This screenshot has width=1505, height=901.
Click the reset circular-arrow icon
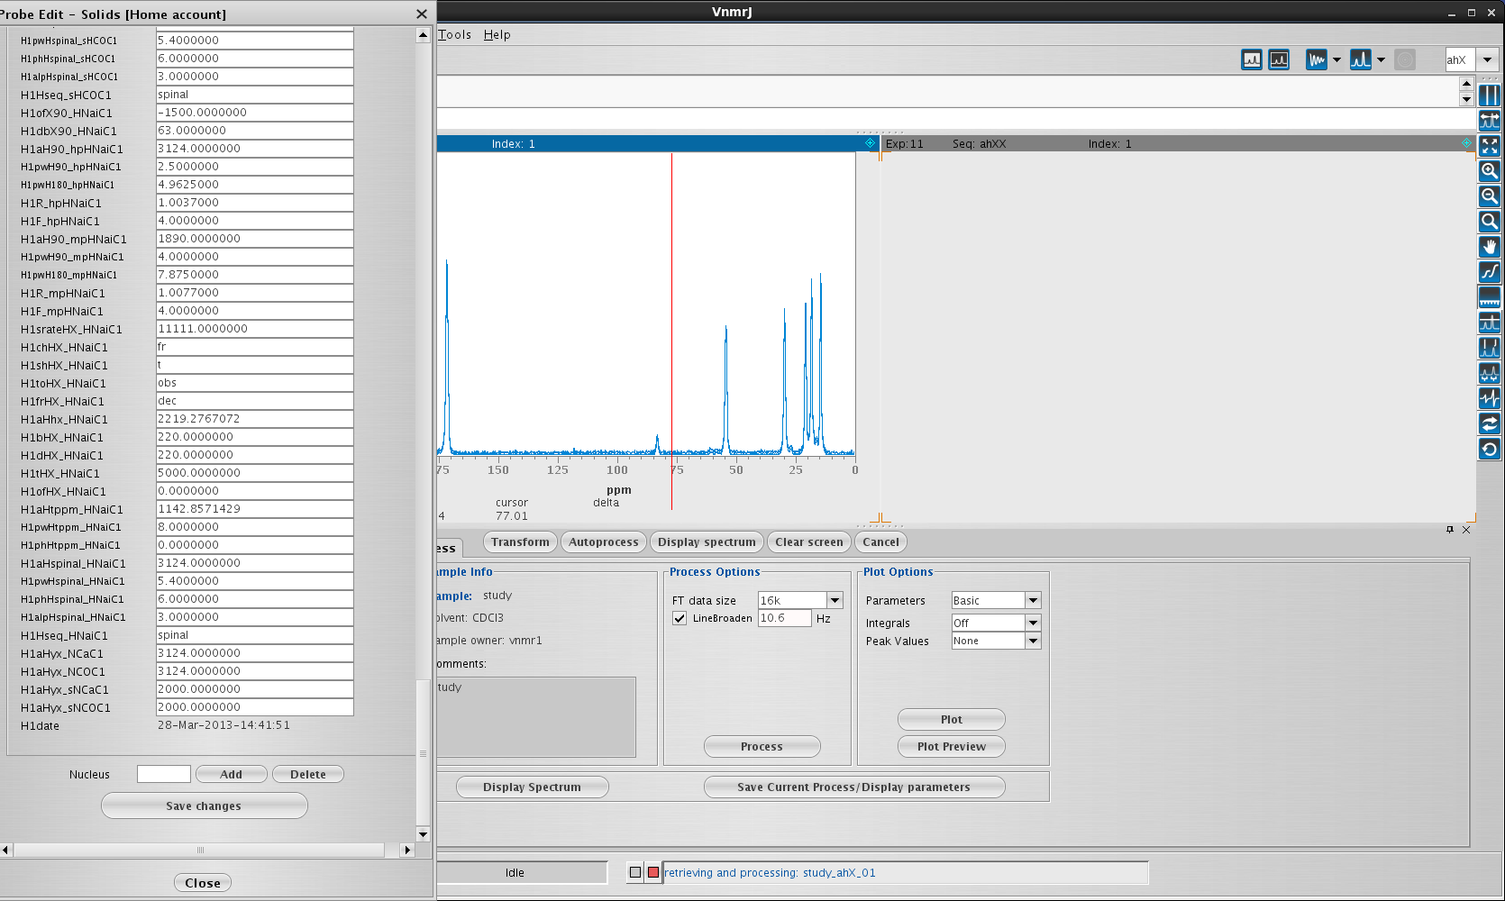point(1490,449)
